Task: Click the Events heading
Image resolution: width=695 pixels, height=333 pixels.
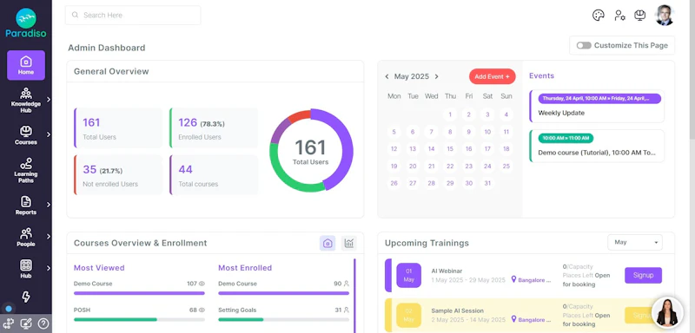Action: click(541, 75)
